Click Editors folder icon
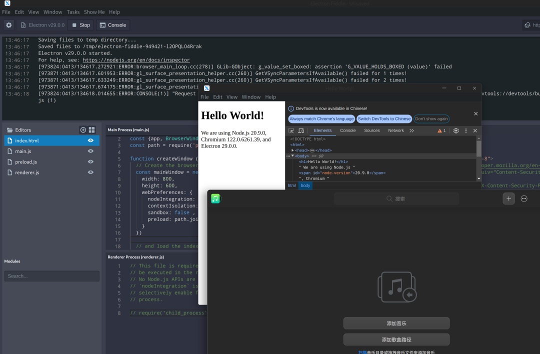This screenshot has height=354, width=540. (9, 130)
